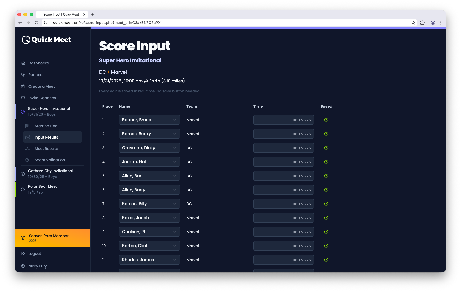Select the Starting Line icon
Viewport: 461px width, 292px height.
click(x=27, y=126)
